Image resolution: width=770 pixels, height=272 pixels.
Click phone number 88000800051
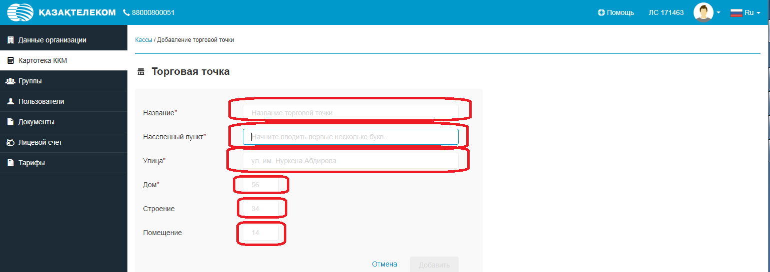click(x=153, y=12)
